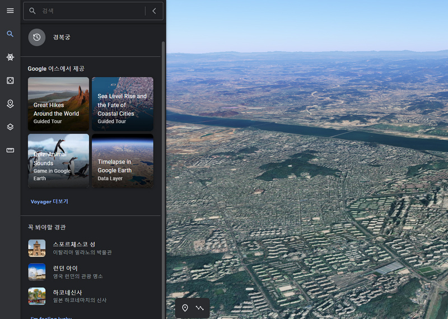Open Voyager ship wheel icon
This screenshot has width=448, height=319.
pyautogui.click(x=10, y=57)
